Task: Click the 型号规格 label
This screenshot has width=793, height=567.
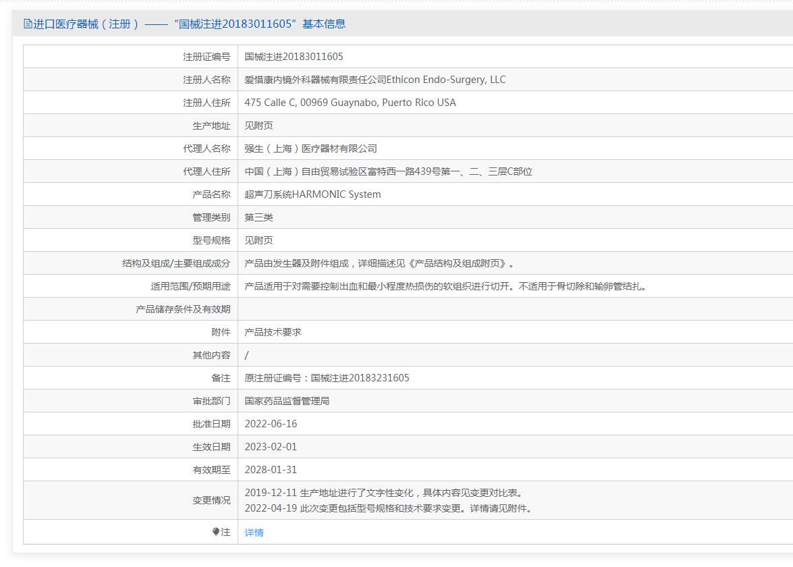Action: (211, 240)
